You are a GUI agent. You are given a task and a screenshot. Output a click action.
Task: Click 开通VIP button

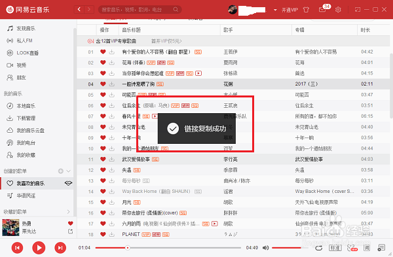coord(290,10)
